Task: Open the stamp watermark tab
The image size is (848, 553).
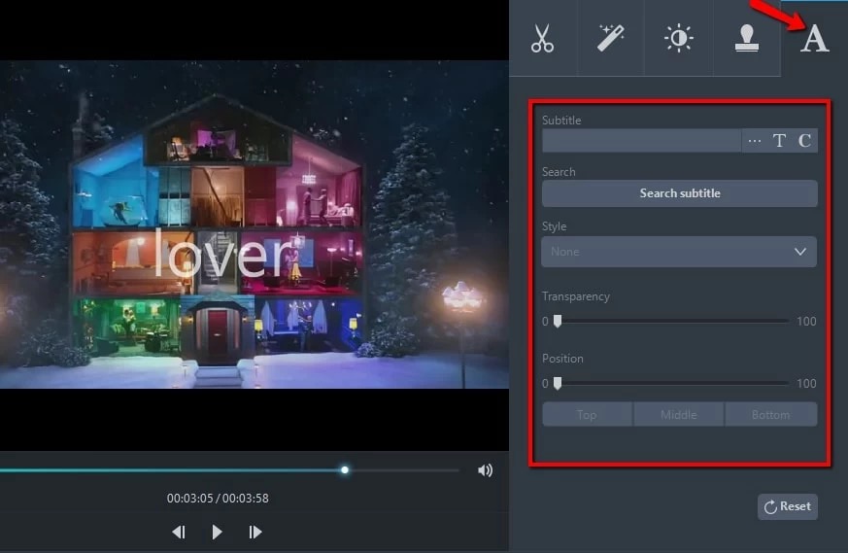Action: point(747,38)
